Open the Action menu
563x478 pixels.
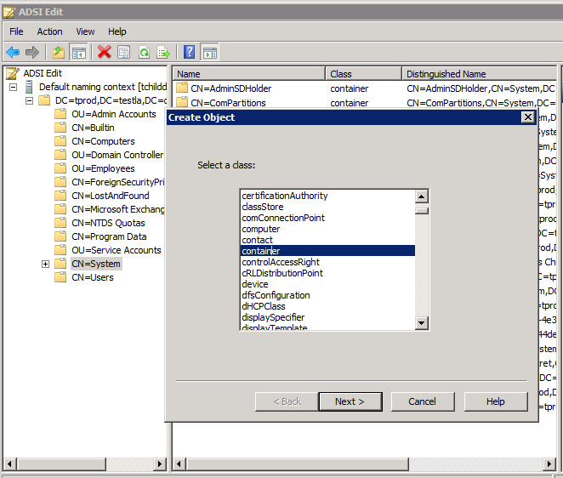click(49, 31)
